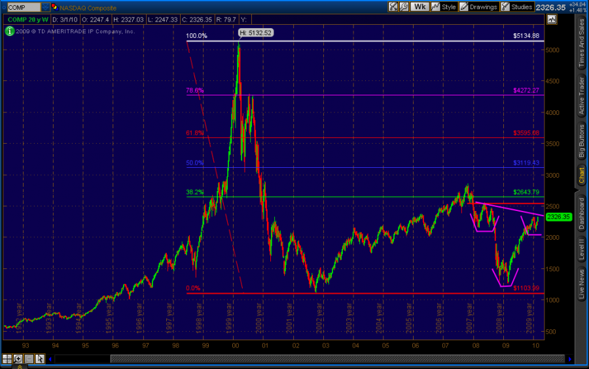The width and height of the screenshot is (589, 369).
Task: Click the 38.2% retracement label
Action: click(x=195, y=192)
